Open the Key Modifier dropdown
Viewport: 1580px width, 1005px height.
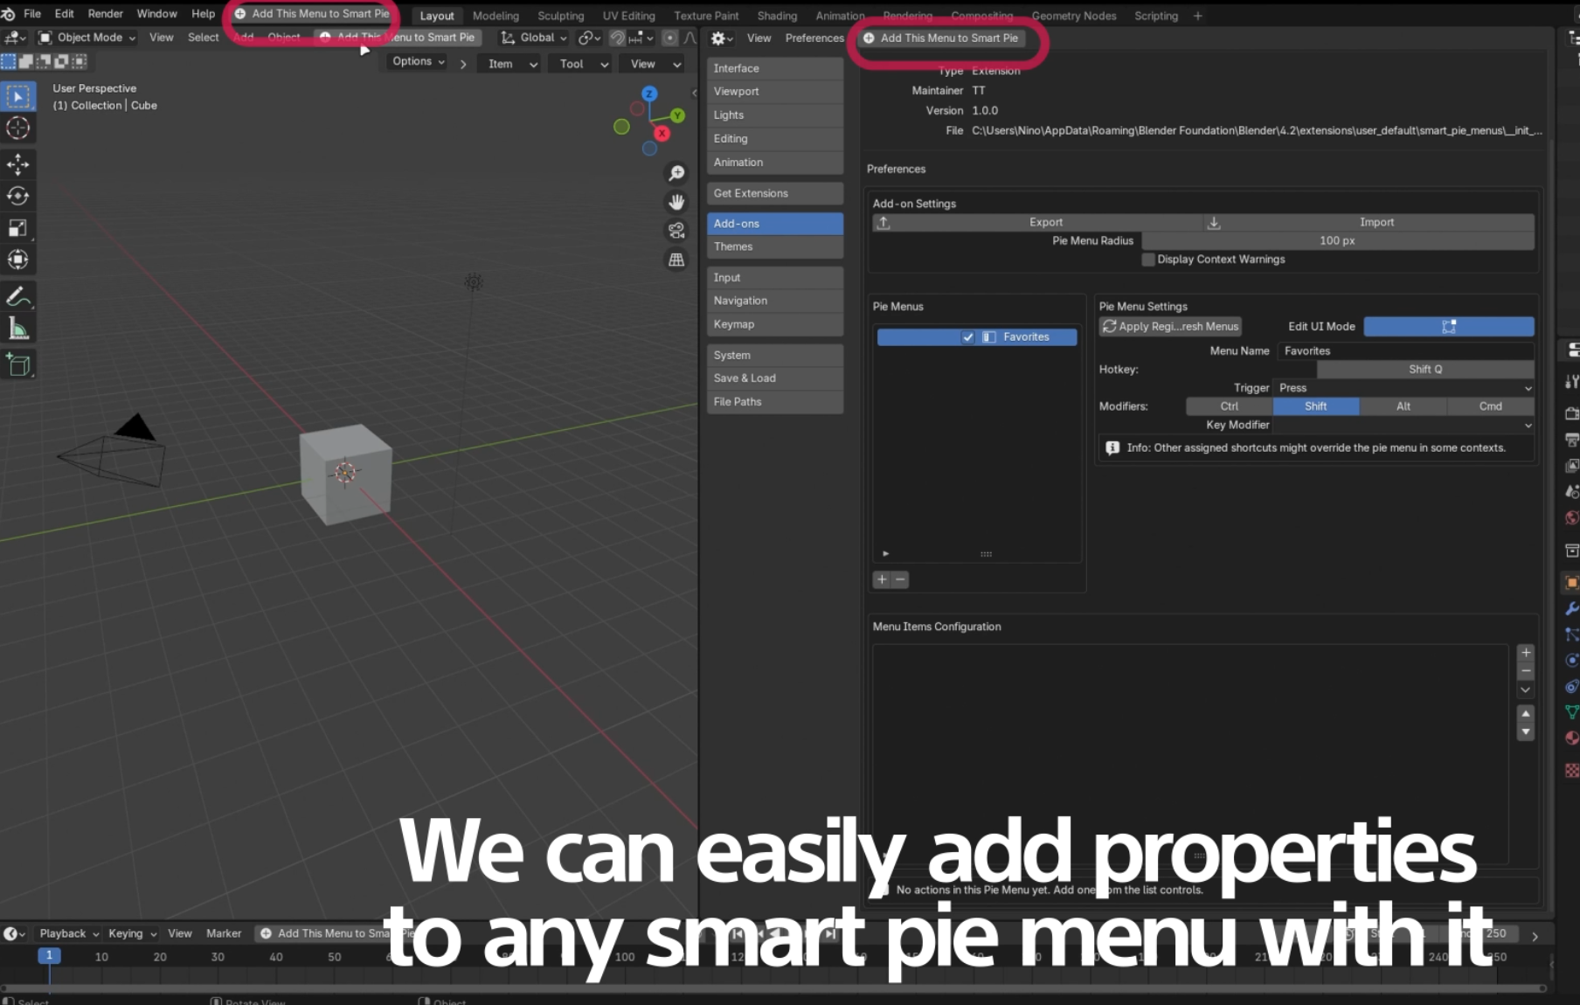pos(1404,426)
